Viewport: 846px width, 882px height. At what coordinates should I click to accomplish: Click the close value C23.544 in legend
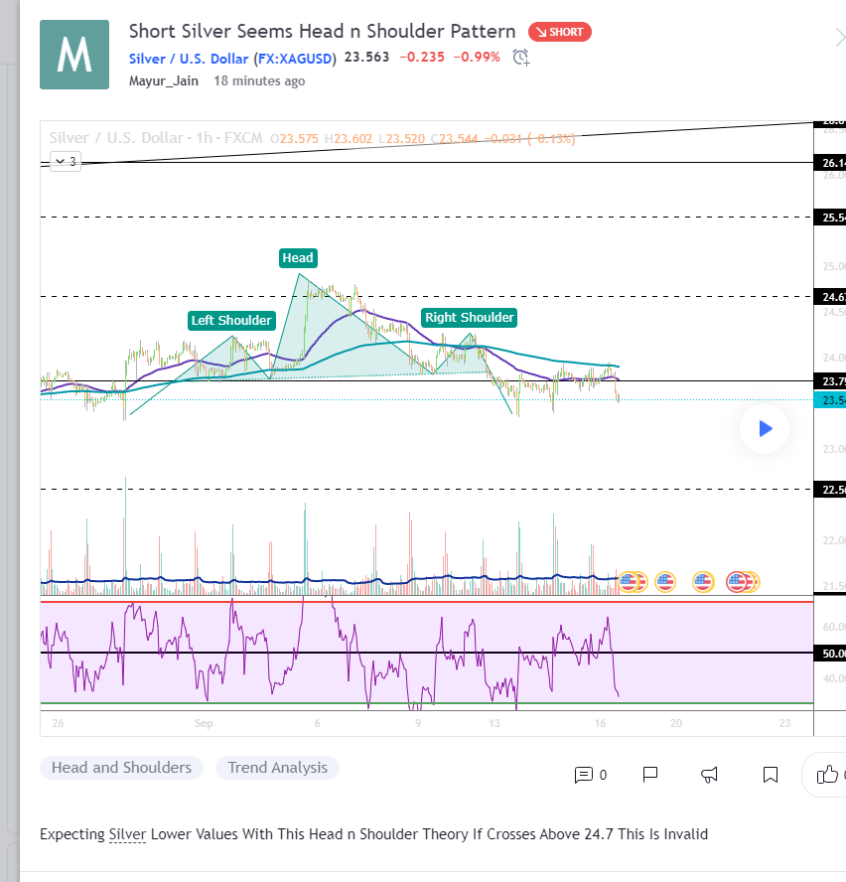(x=455, y=138)
